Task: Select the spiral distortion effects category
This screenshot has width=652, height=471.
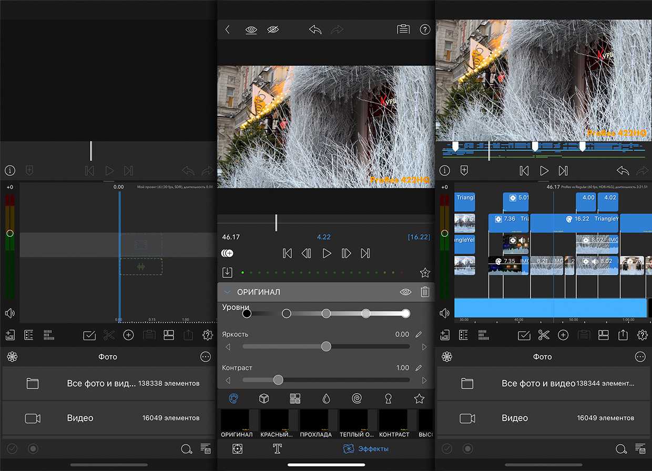Action: 356,399
